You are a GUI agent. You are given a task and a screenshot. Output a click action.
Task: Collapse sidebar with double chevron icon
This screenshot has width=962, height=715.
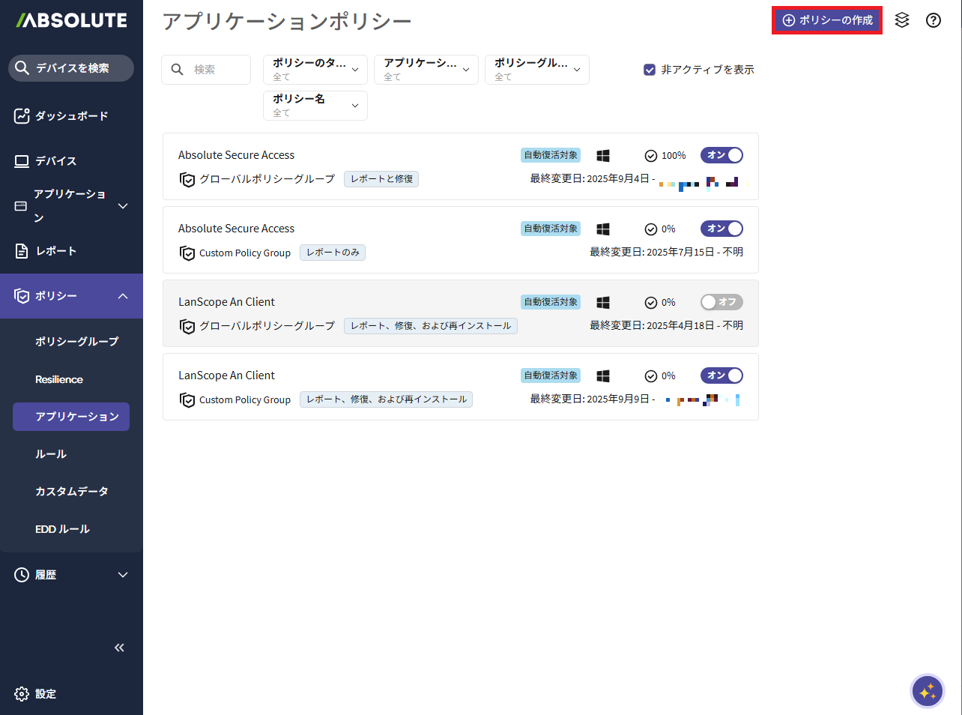(119, 648)
